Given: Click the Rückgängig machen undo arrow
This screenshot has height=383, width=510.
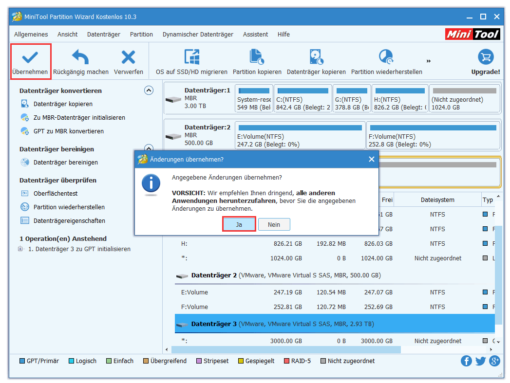Looking at the screenshot, I should click(80, 57).
